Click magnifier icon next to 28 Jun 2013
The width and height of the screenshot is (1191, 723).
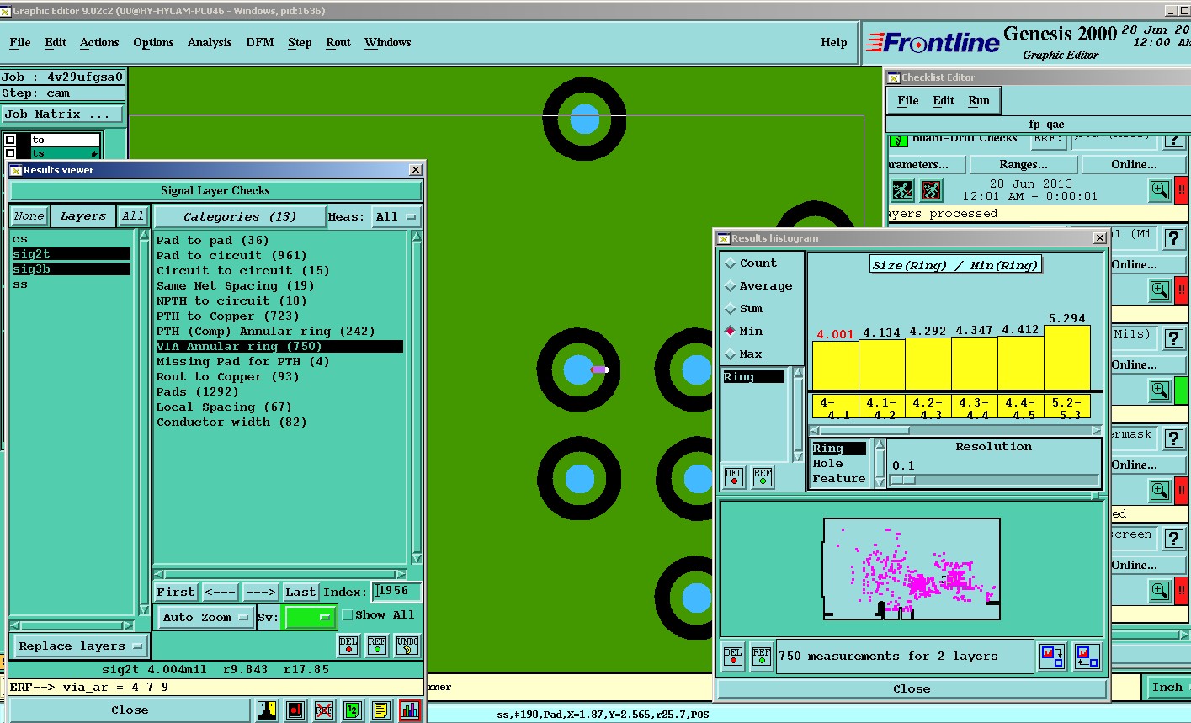pos(1160,190)
